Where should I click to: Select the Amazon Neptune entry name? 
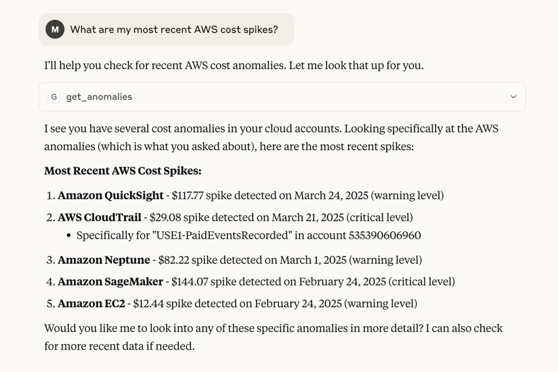point(104,260)
